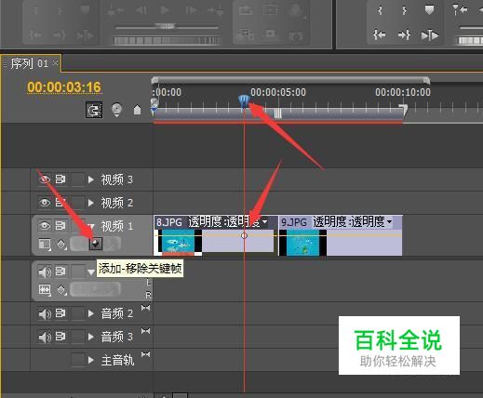483x398 pixels.
Task: Open Show Keyframes menu for 视频 1
Action: point(61,245)
